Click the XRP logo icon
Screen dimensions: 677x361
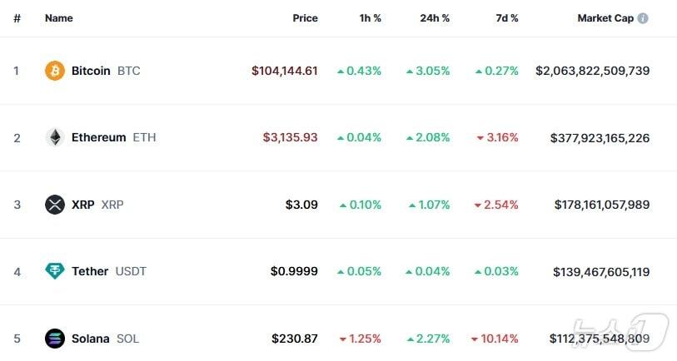(54, 205)
